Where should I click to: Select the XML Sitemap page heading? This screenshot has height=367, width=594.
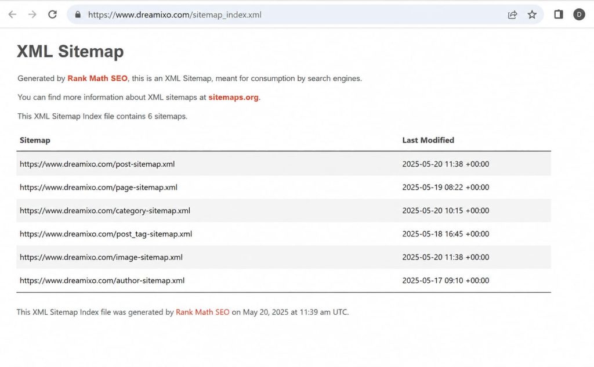70,51
